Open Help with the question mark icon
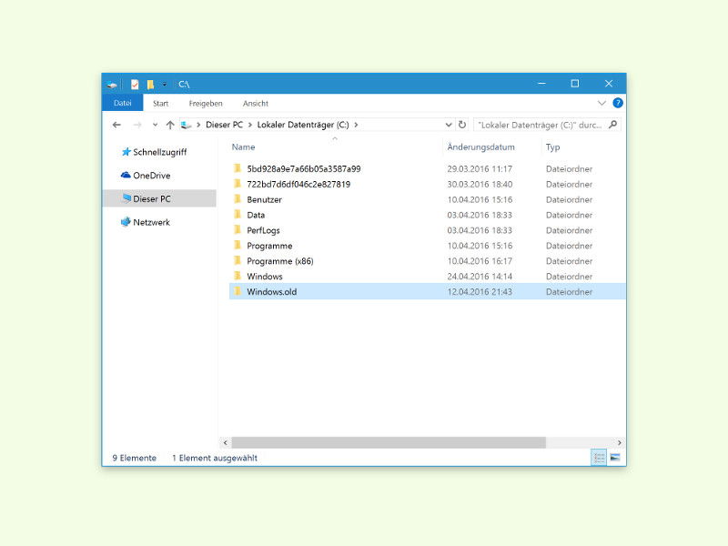The image size is (728, 546). [618, 103]
